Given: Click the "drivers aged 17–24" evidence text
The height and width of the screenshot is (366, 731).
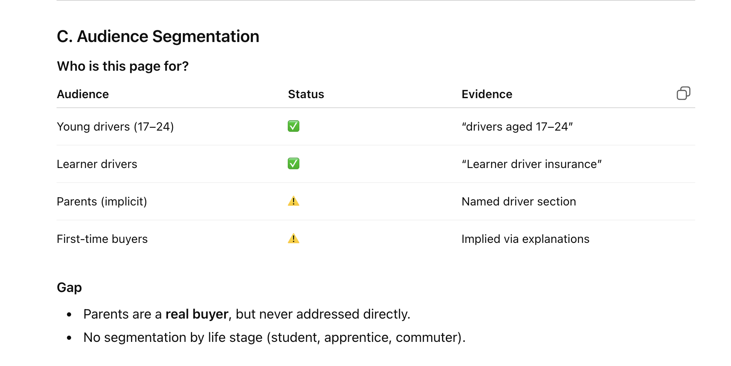Looking at the screenshot, I should [517, 126].
